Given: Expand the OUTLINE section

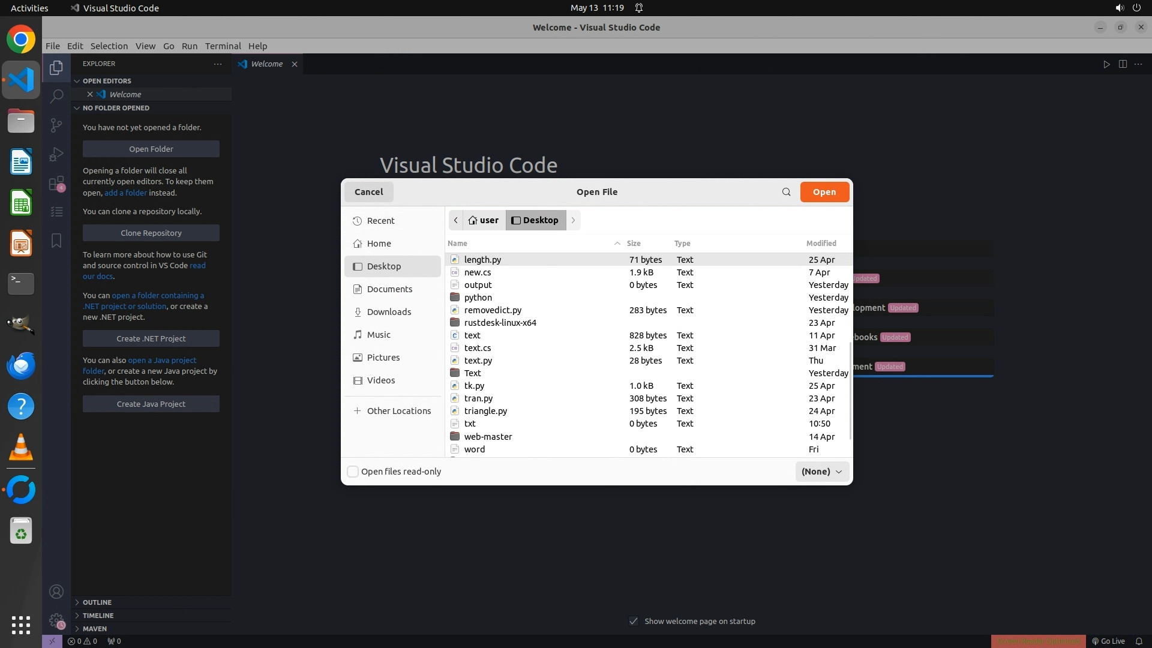Looking at the screenshot, I should coord(97,602).
